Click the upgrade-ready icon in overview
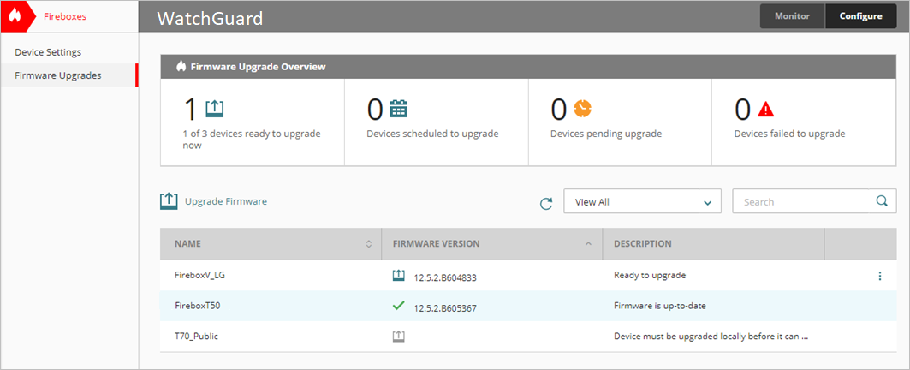Image resolution: width=910 pixels, height=370 pixels. [214, 108]
